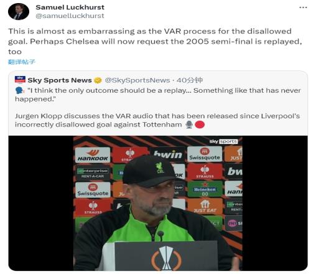Click the 40 minutes timestamp
This screenshot has width=311, height=274.
point(190,80)
